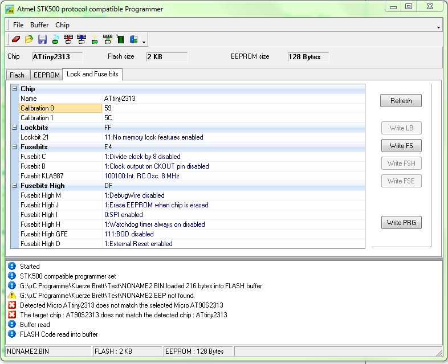This screenshot has height=364, width=448.
Task: Select the Fusebit High D row
Action: pyautogui.click(x=192, y=244)
